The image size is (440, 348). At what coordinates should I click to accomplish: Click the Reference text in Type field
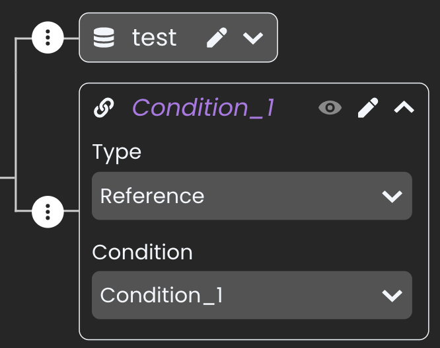[x=153, y=196]
